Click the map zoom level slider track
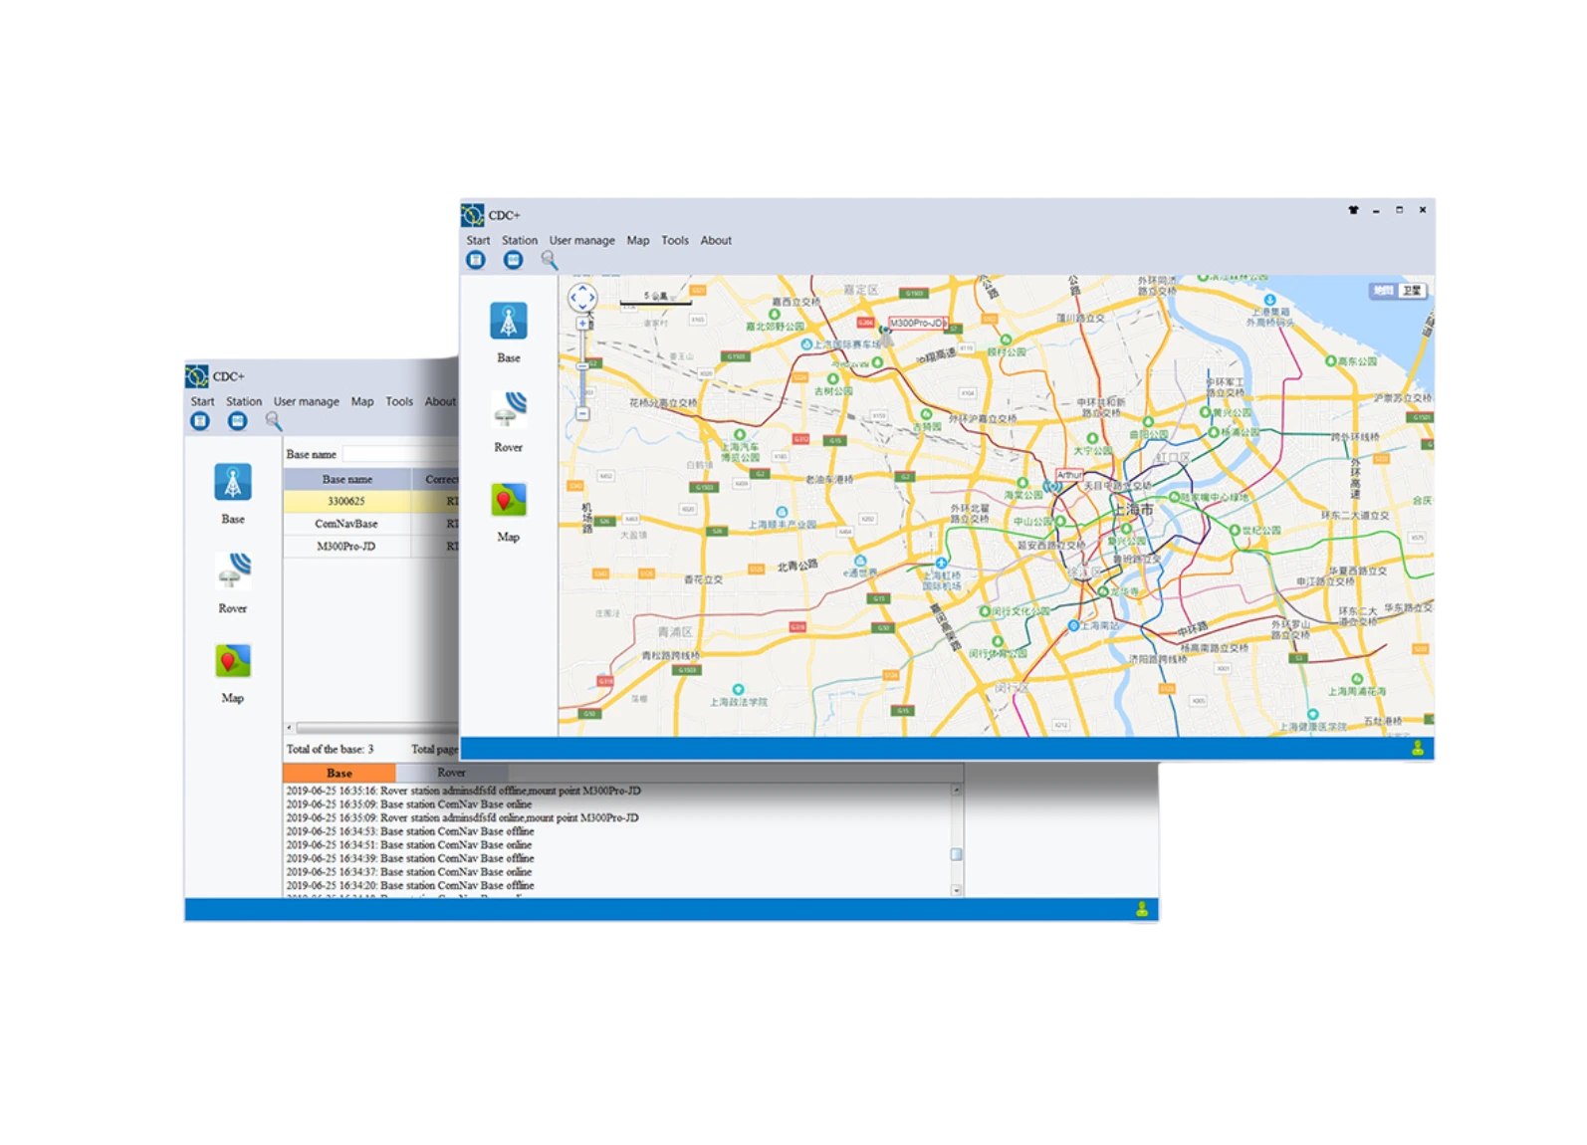Screen dimensions: 1587x1145 point(582,368)
